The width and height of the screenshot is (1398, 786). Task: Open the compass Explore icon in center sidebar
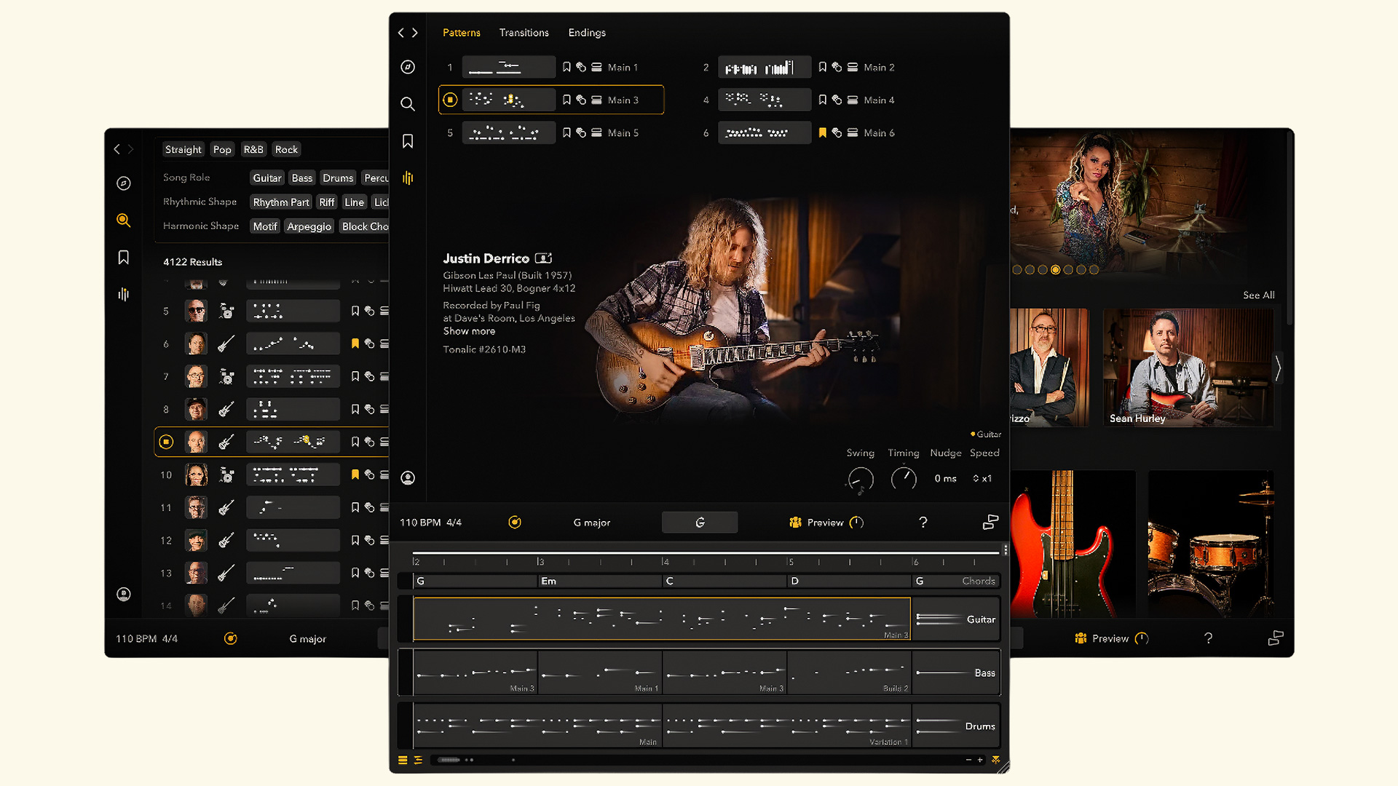(408, 67)
